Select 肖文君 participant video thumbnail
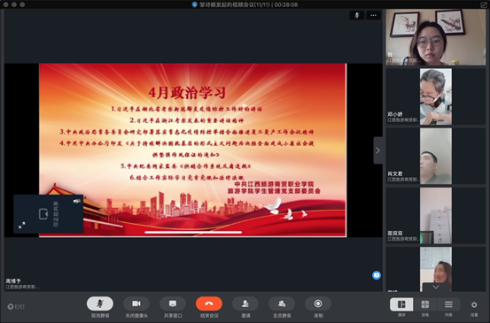 [x=436, y=156]
